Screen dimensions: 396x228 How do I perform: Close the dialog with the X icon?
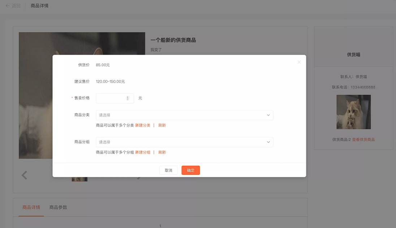(299, 62)
